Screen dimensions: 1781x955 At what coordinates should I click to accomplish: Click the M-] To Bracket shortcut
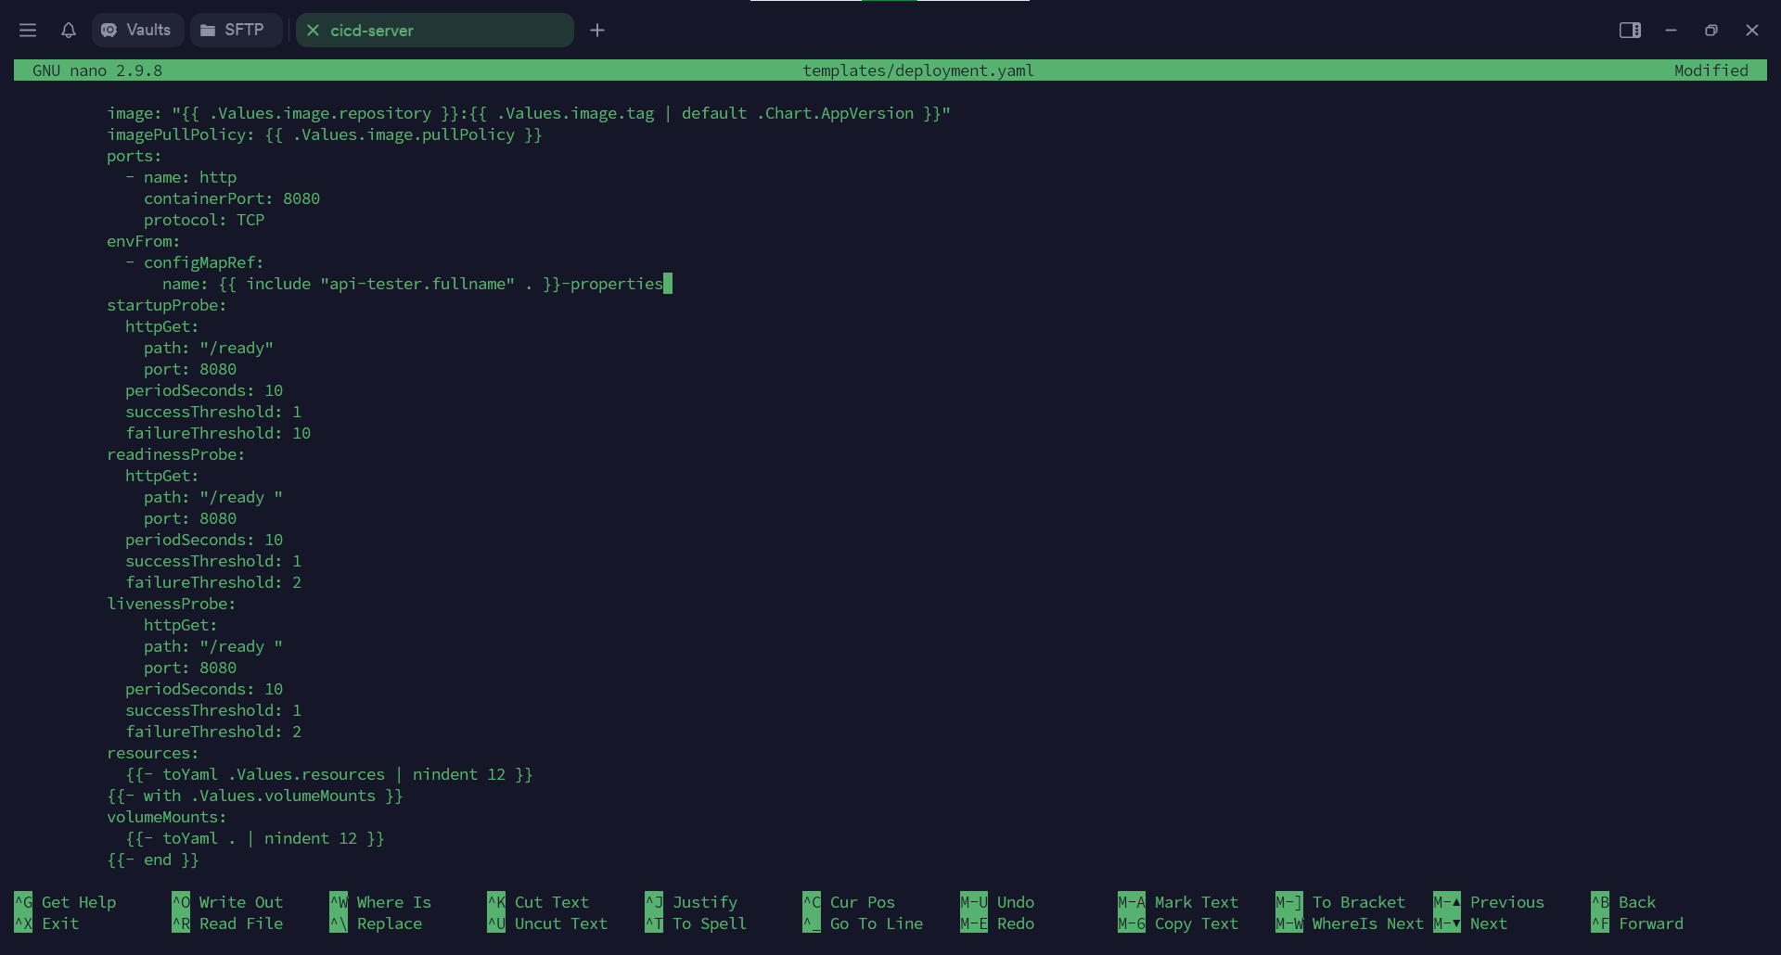[x=1340, y=902]
